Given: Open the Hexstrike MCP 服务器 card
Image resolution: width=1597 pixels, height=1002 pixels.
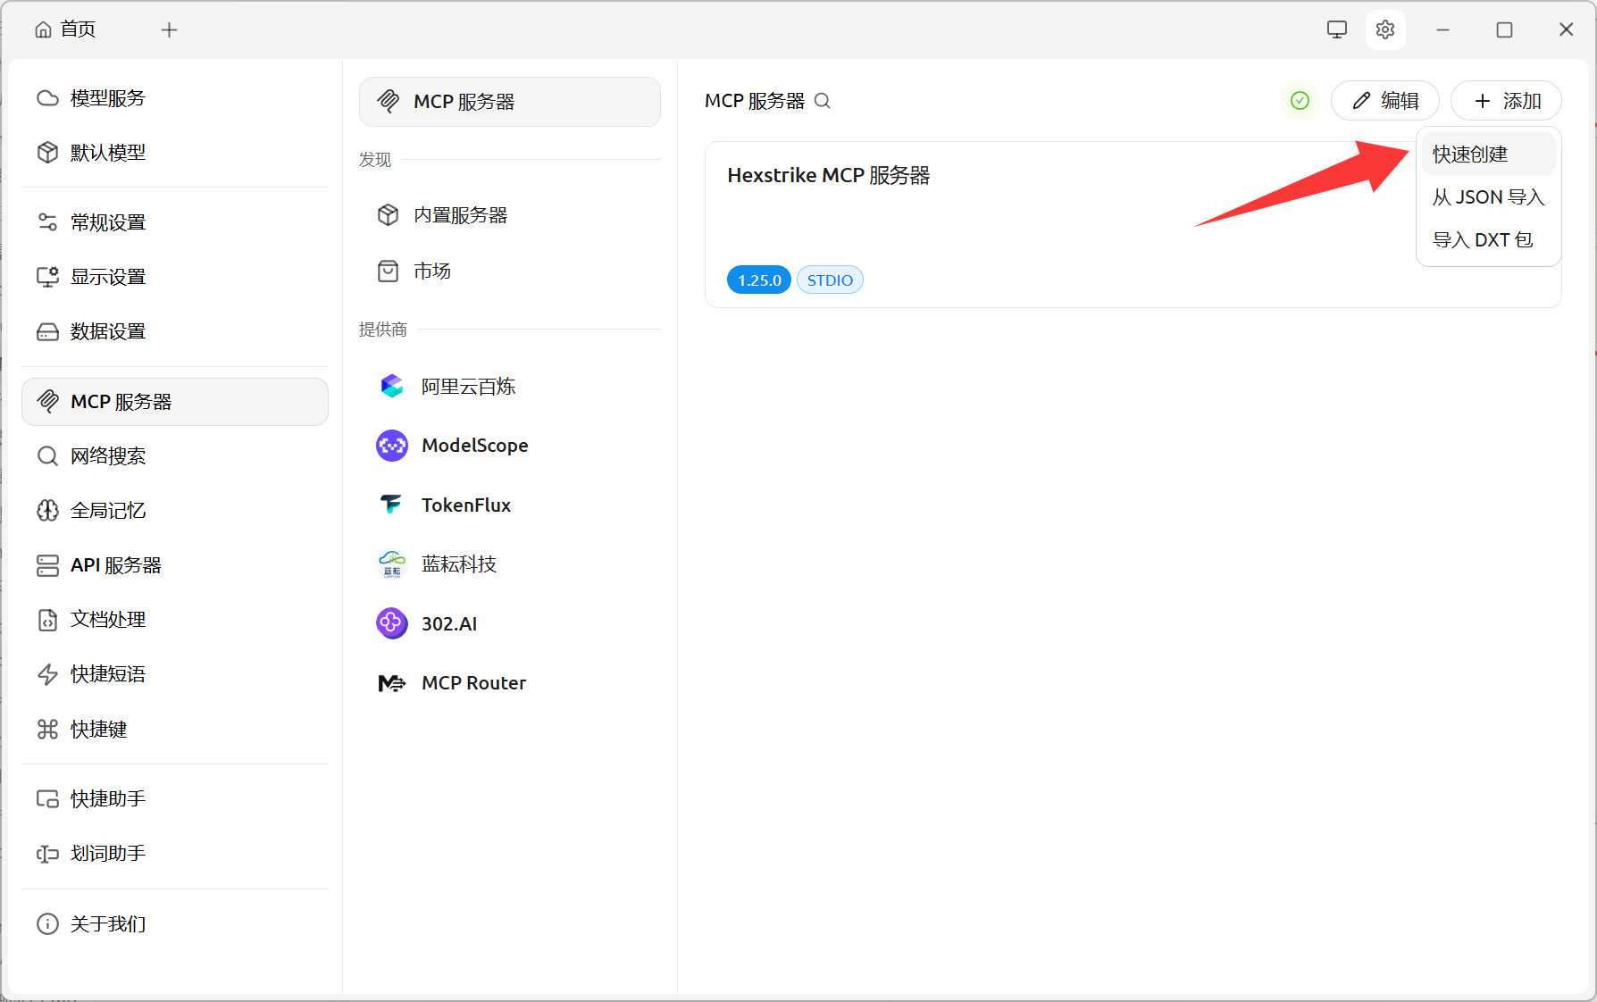Looking at the screenshot, I should pyautogui.click(x=982, y=223).
